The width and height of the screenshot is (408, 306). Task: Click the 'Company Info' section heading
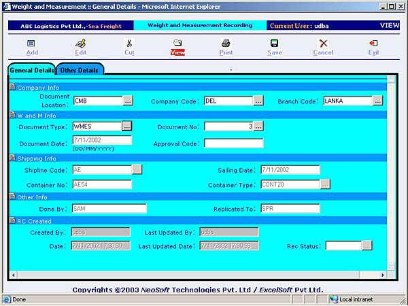(38, 88)
